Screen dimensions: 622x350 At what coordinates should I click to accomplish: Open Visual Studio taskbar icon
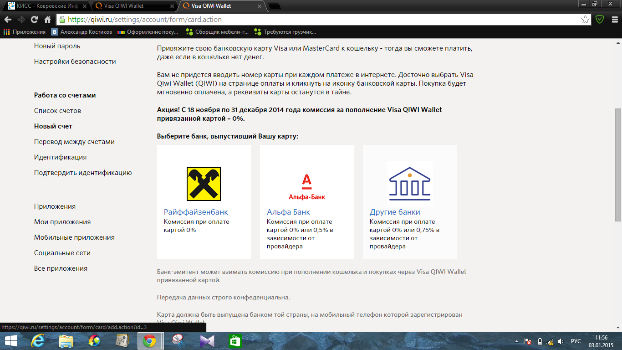point(206,341)
